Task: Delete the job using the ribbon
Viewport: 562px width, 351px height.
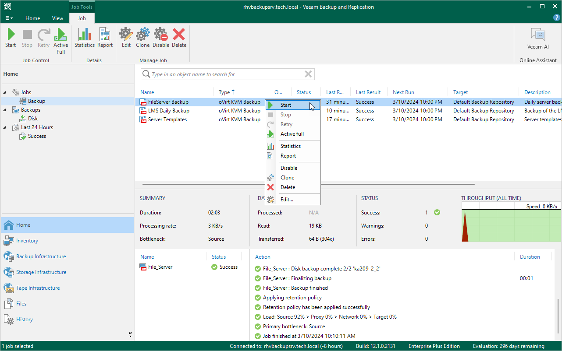Action: tap(179, 38)
